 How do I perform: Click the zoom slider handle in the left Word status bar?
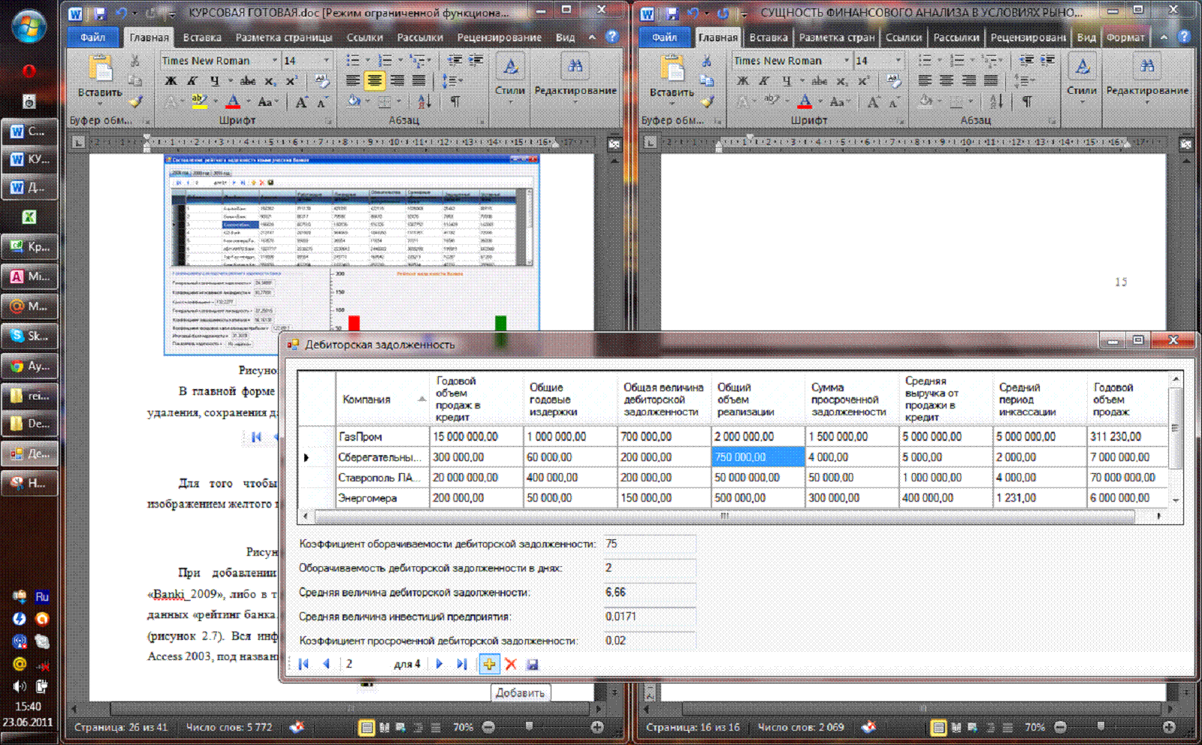(530, 726)
